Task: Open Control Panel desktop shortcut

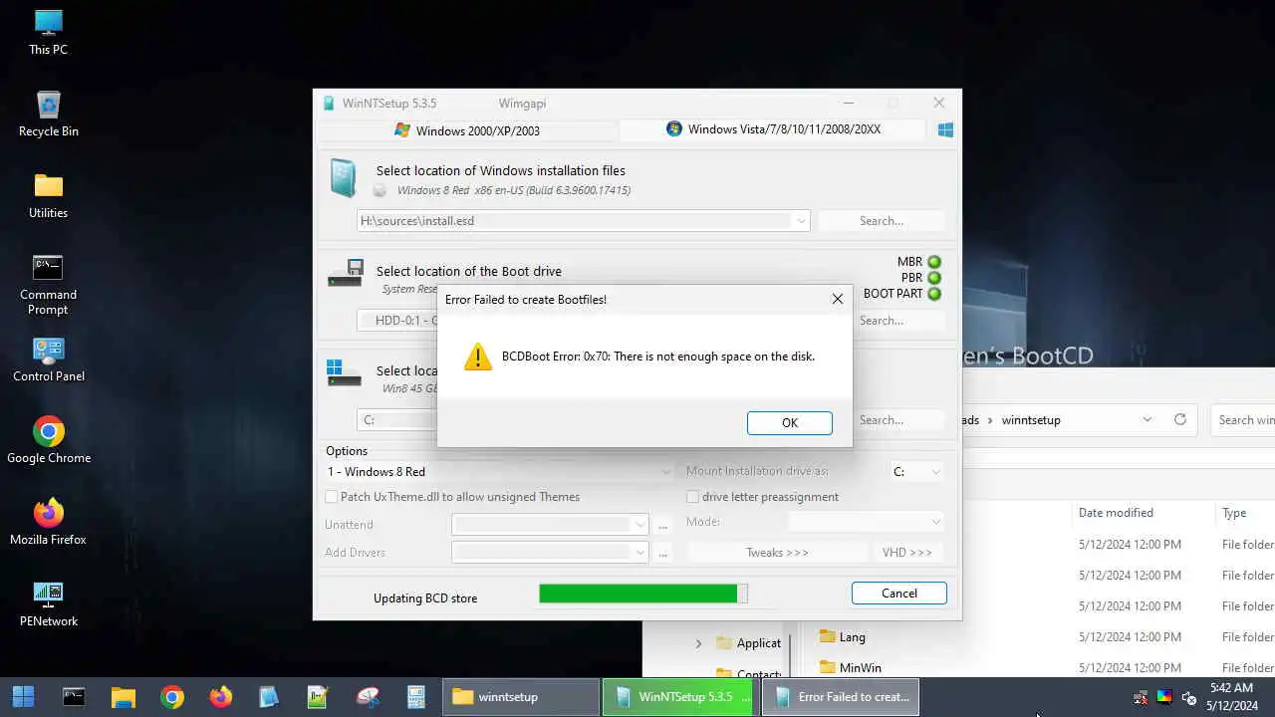Action: 48,359
